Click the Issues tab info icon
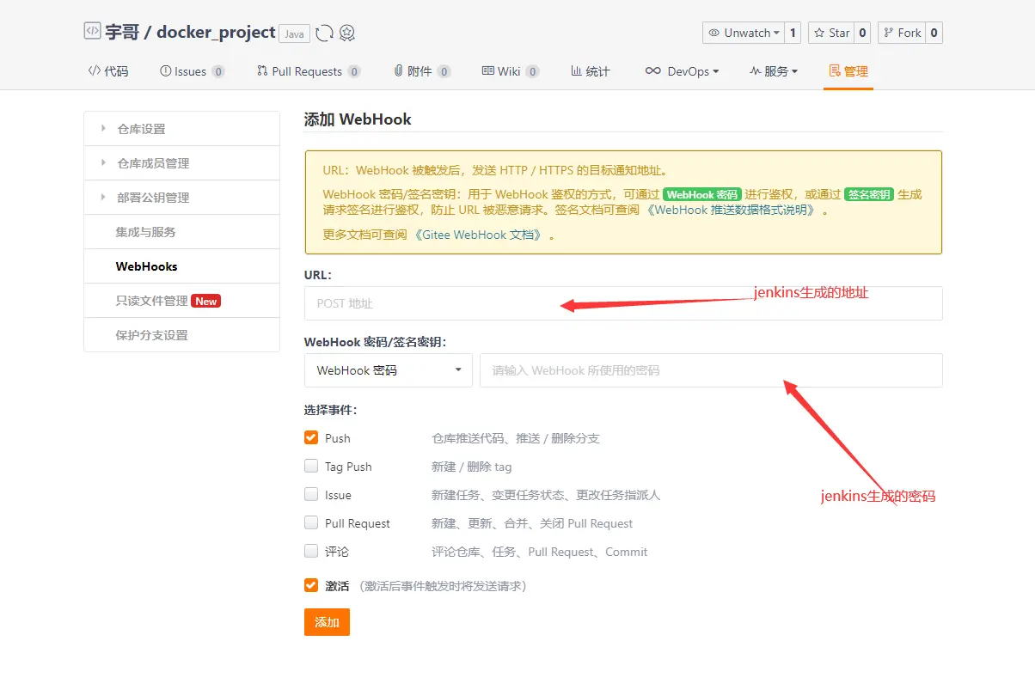The width and height of the screenshot is (1035, 696). (x=165, y=71)
